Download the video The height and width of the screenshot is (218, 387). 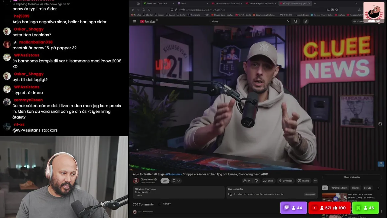(x=285, y=181)
